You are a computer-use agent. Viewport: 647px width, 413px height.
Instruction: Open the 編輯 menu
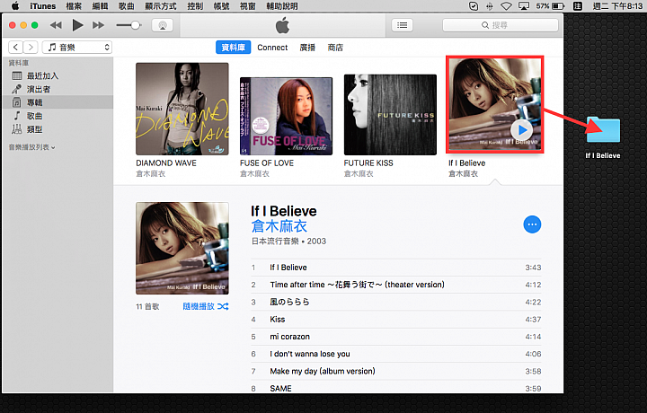(x=100, y=6)
